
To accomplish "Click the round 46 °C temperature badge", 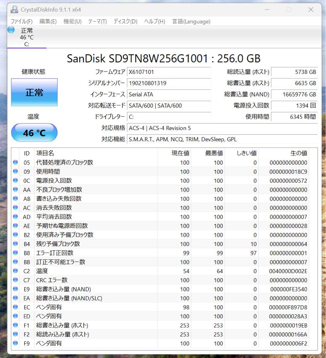I will [34, 133].
